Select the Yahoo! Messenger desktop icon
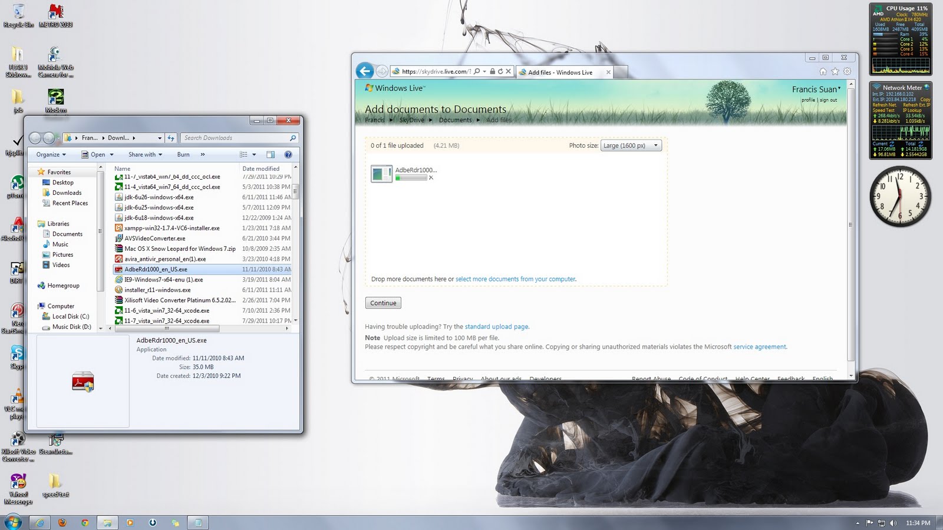943x530 pixels. click(x=18, y=489)
